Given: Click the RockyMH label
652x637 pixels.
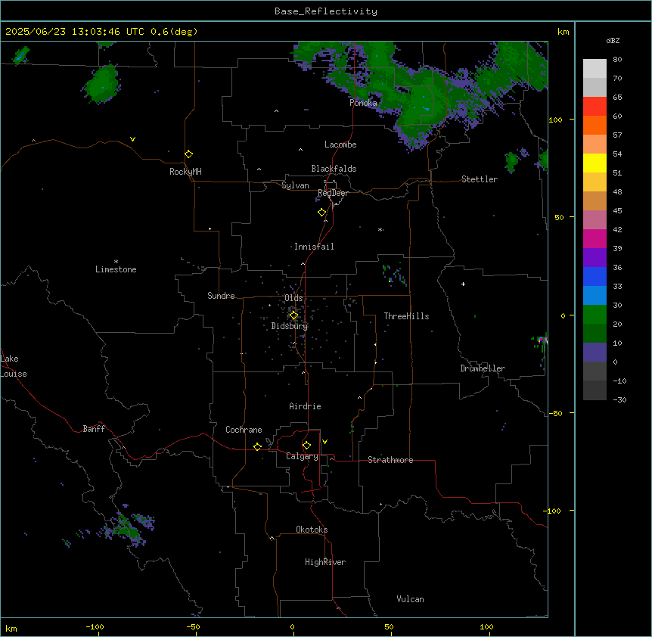Looking at the screenshot, I should 185,172.
